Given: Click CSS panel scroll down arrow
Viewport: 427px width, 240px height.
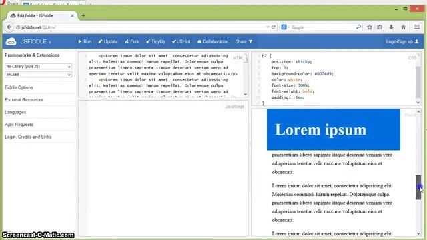Looking at the screenshot, I should pyautogui.click(x=418, y=103).
